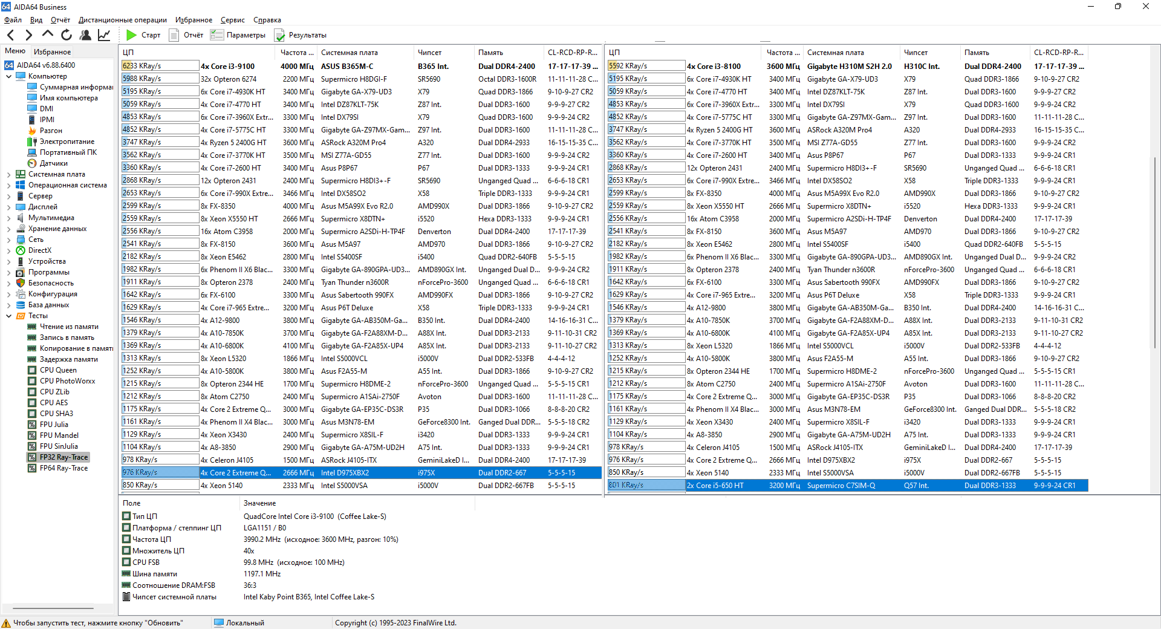
Task: Expand the Программы tree branch
Action: (8, 272)
